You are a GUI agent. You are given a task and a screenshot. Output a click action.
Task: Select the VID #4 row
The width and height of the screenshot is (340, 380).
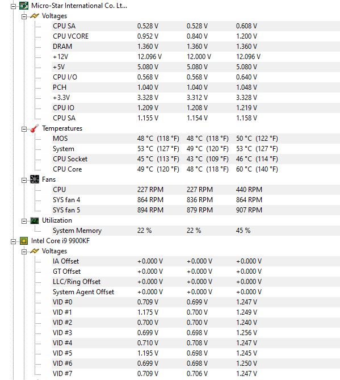click(196, 343)
